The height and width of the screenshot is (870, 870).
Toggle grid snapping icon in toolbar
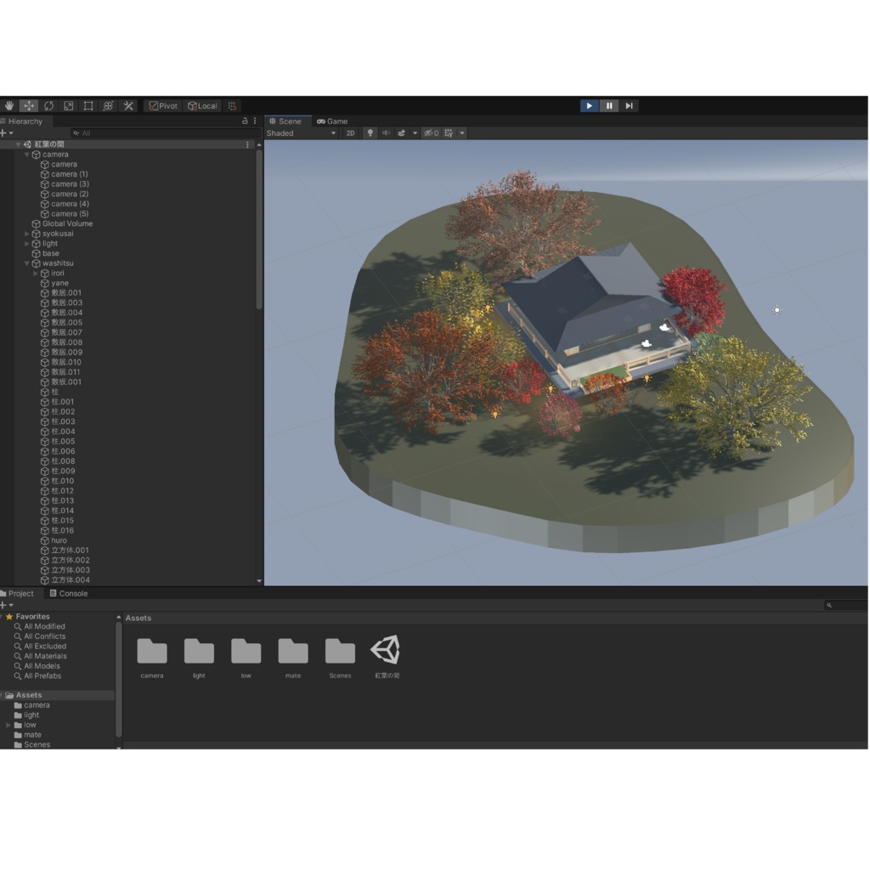233,105
